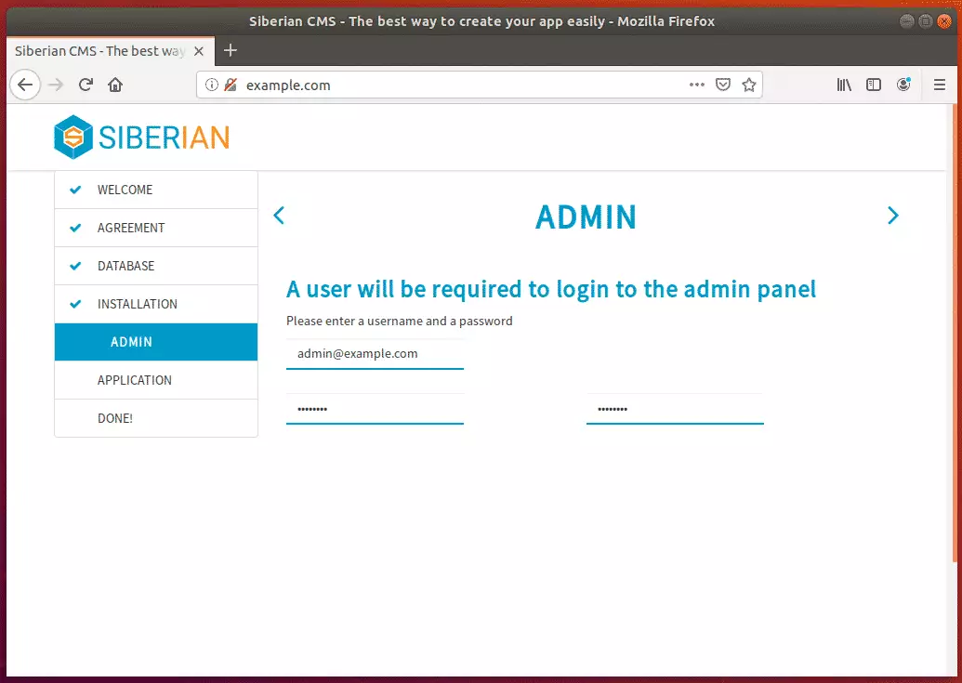The image size is (962, 683).
Task: Open the Application step in sidebar
Action: pos(156,380)
